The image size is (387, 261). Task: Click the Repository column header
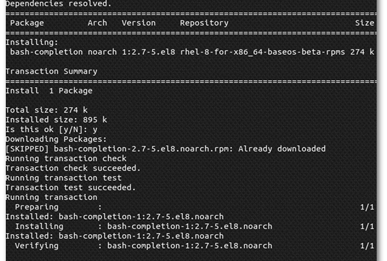[204, 23]
